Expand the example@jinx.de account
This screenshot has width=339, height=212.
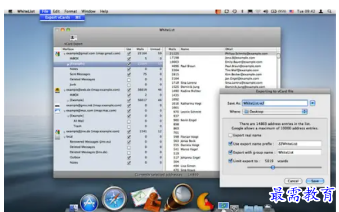64,132
